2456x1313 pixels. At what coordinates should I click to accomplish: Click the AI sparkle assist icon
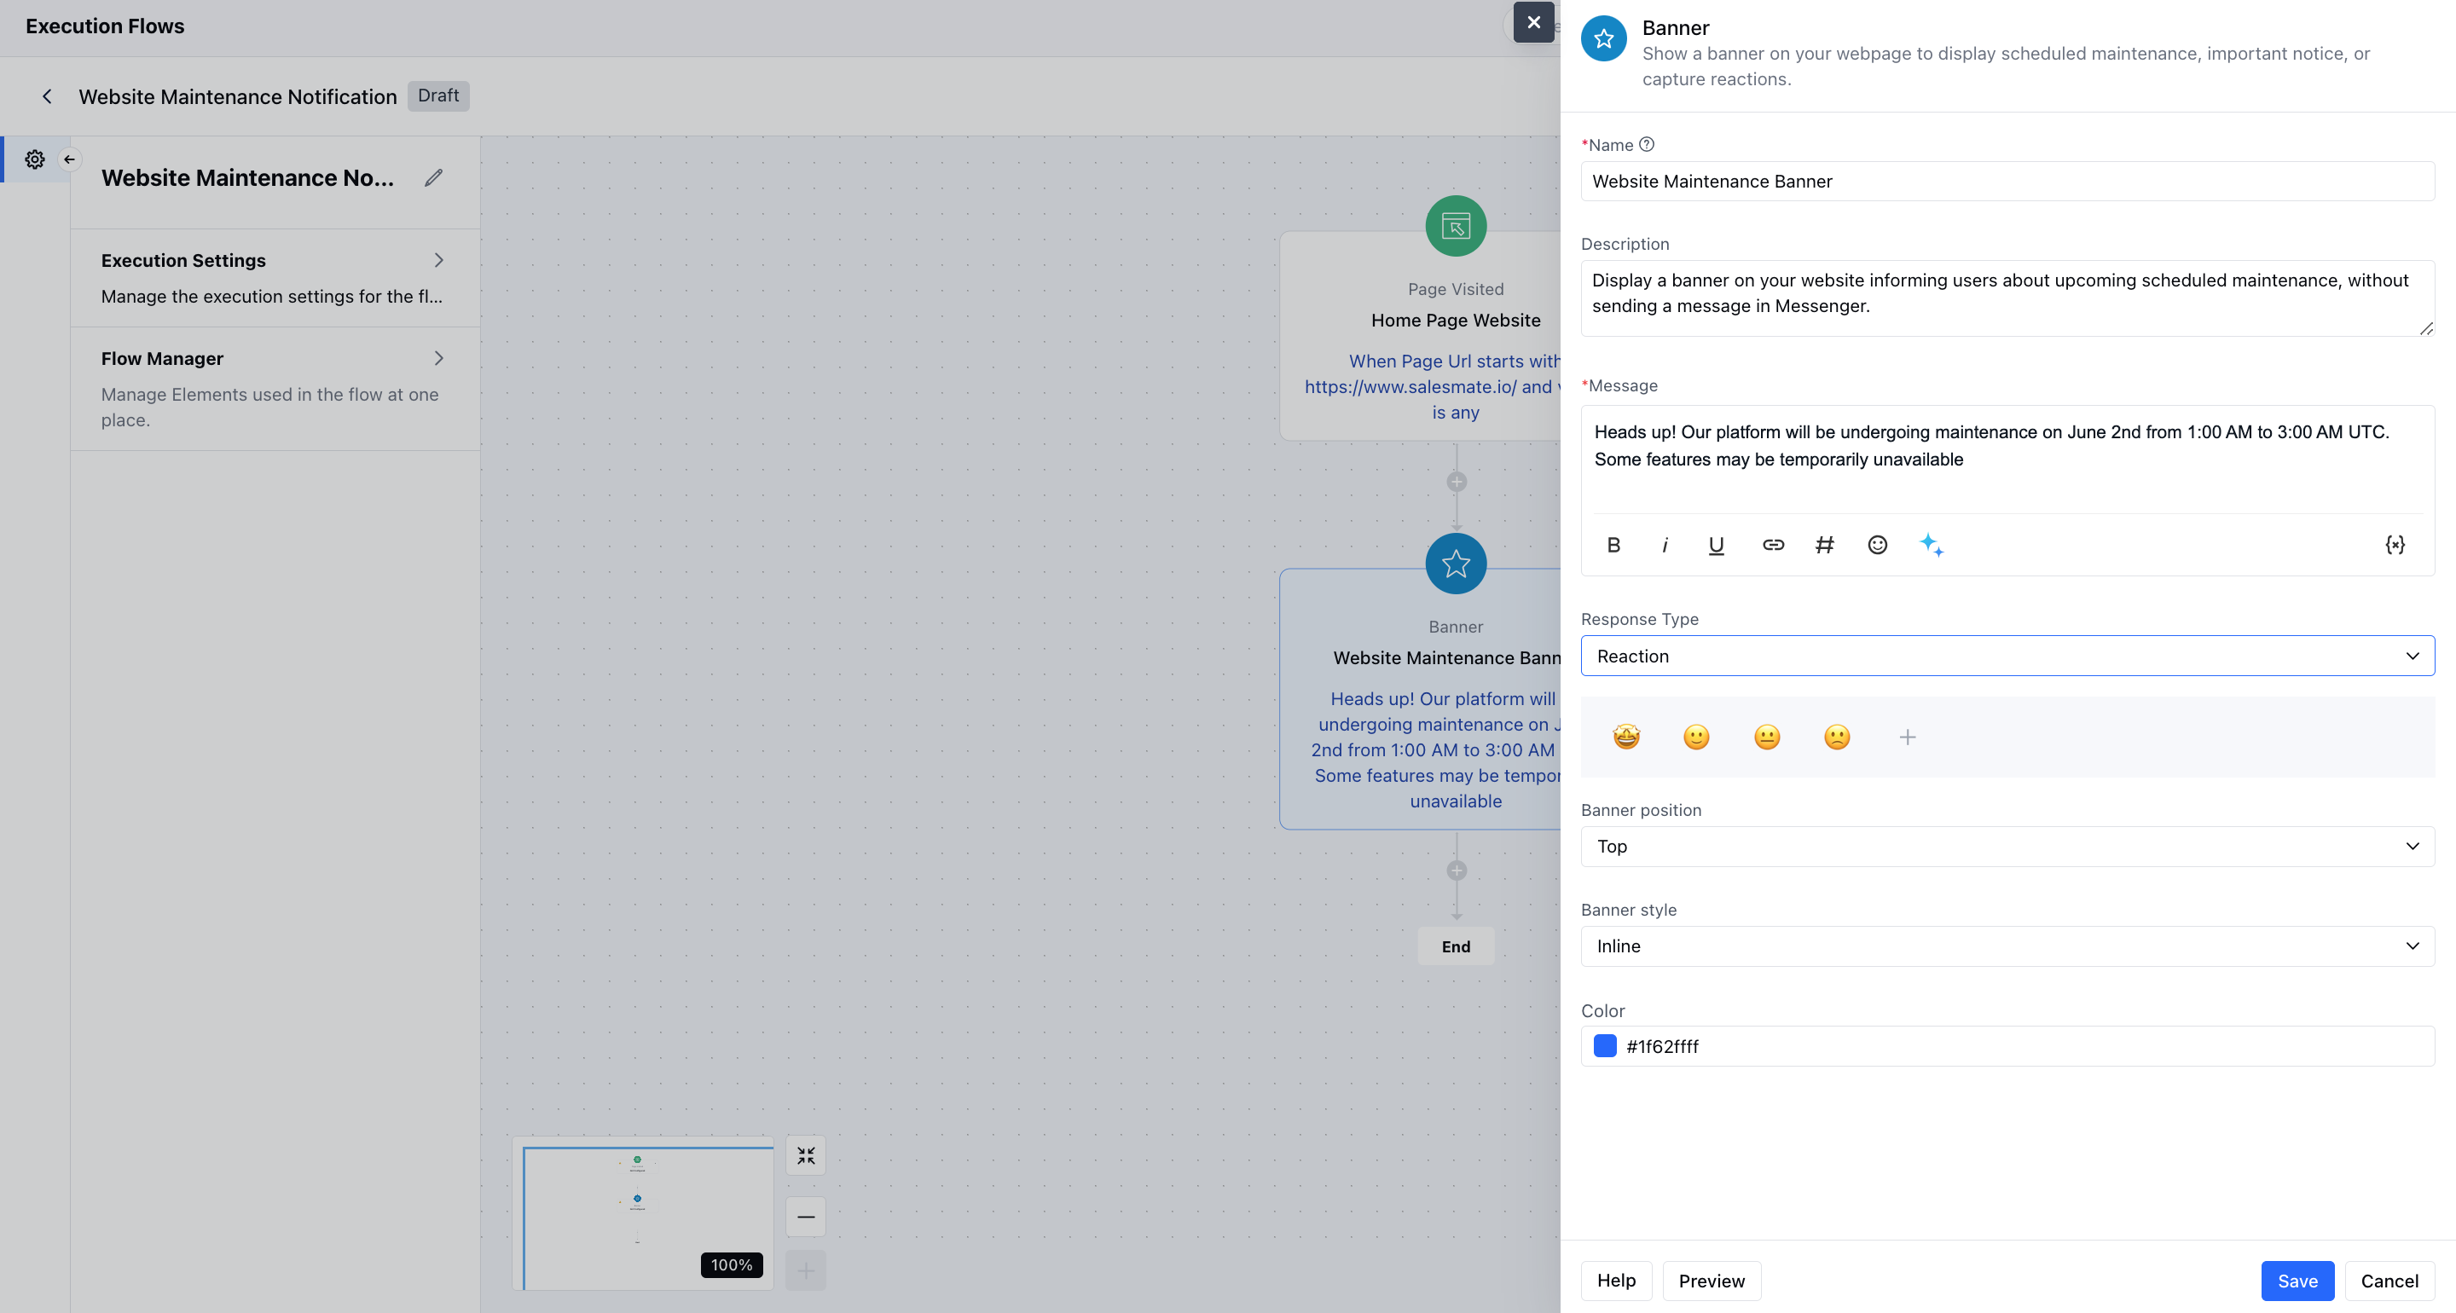click(1931, 545)
